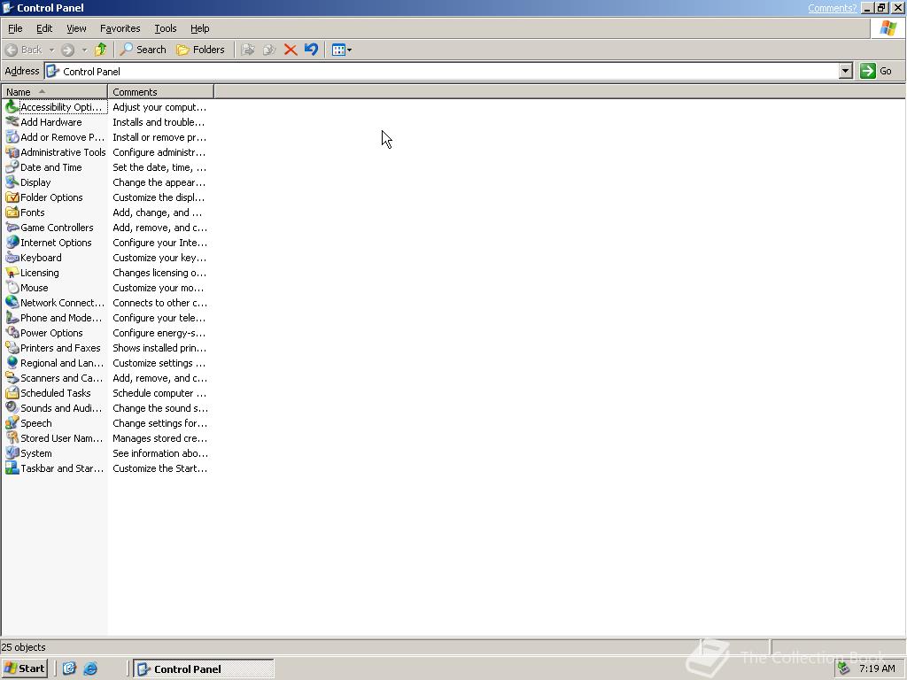Toggle the Folders pane button

200,50
